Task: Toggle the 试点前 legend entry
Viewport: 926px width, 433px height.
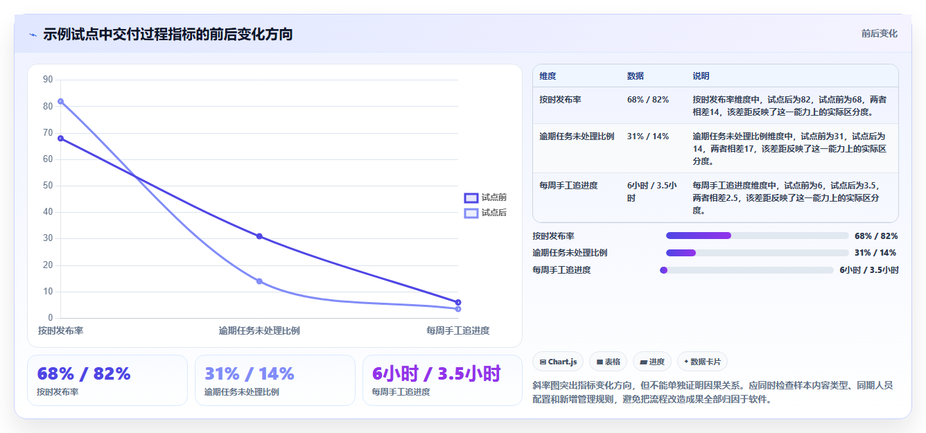Action: (485, 198)
